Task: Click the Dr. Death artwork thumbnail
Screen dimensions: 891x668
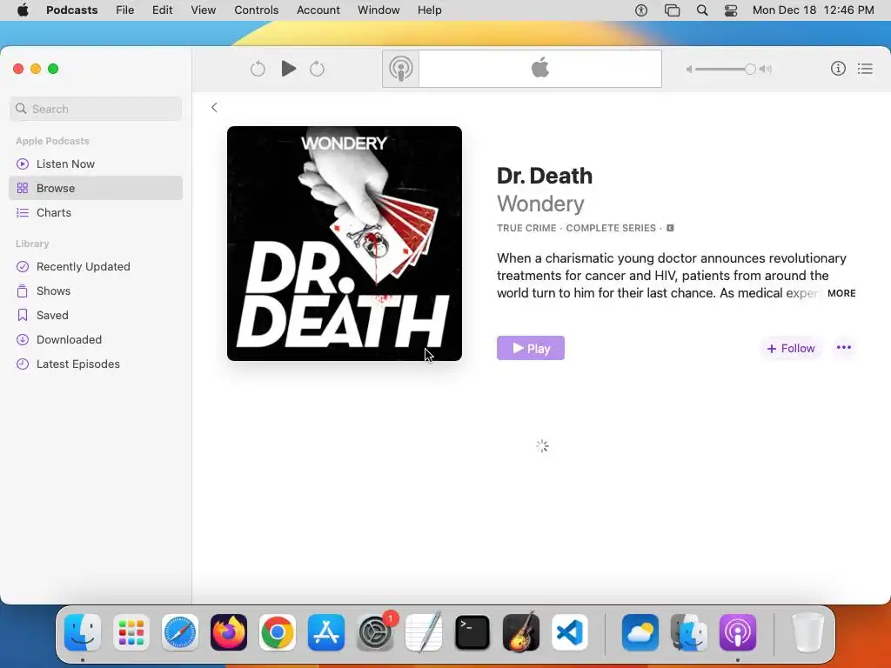Action: coord(345,244)
